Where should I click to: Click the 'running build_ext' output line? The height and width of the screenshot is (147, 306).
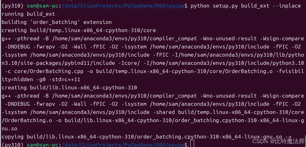coord(28,14)
